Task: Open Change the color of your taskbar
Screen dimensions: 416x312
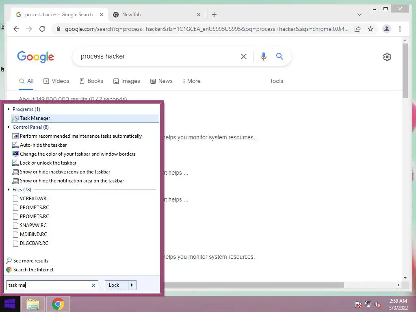Action: [x=78, y=154]
